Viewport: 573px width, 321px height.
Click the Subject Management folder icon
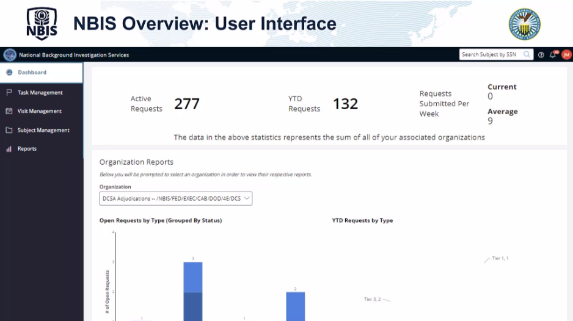[x=9, y=130]
